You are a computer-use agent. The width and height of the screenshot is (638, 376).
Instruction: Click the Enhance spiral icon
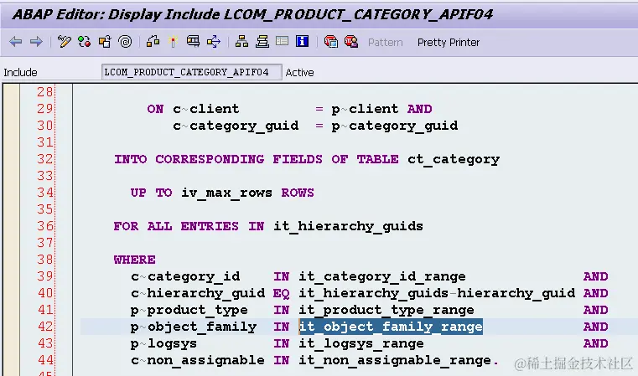[x=125, y=42]
